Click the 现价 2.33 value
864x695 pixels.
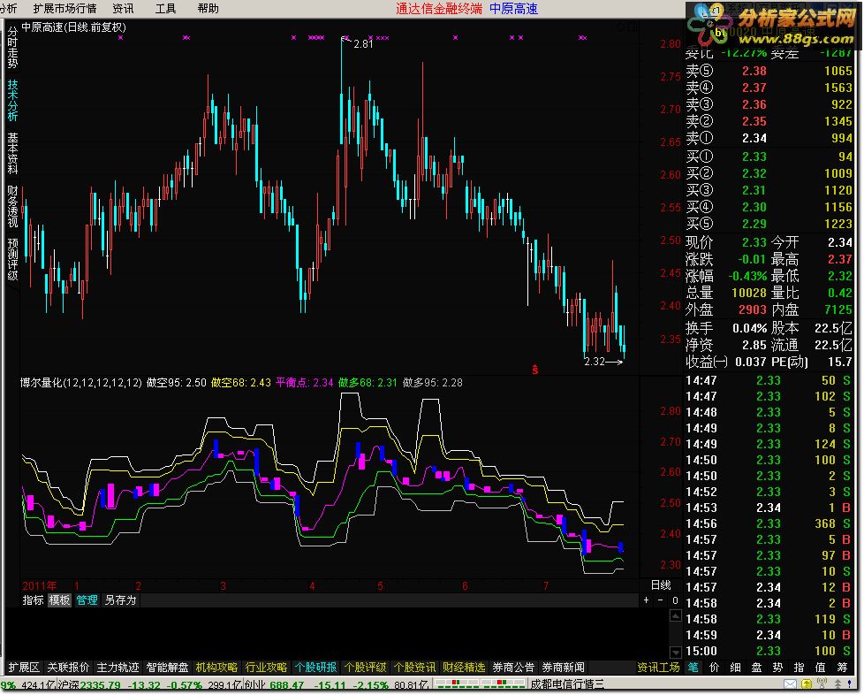(x=754, y=242)
